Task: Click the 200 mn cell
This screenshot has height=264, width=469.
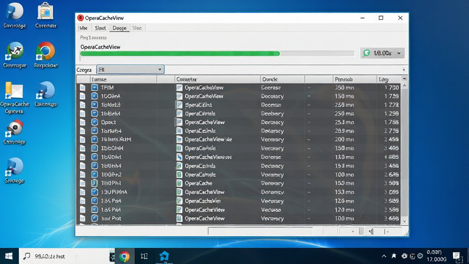Action: coord(344,139)
